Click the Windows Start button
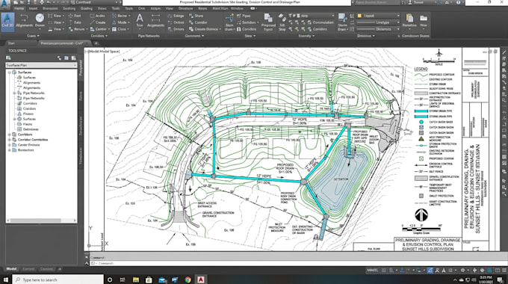508x284 pixels. click(6, 280)
